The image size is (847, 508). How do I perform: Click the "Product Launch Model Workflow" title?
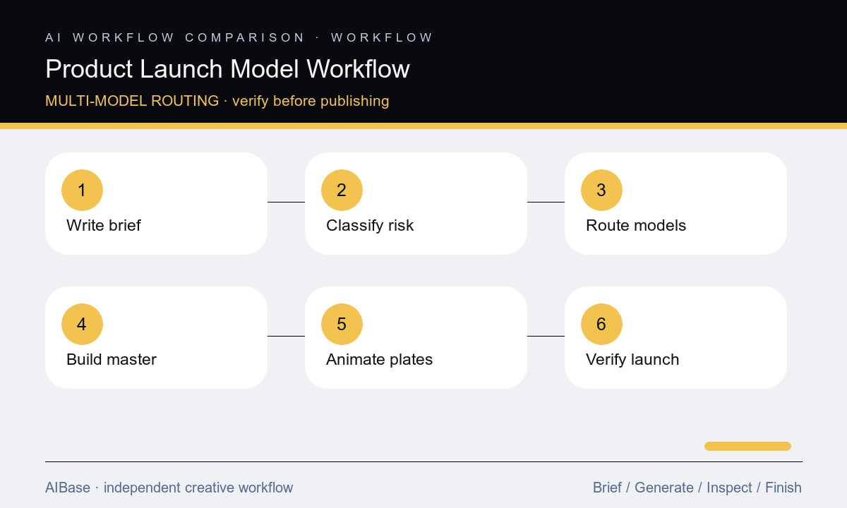227,69
